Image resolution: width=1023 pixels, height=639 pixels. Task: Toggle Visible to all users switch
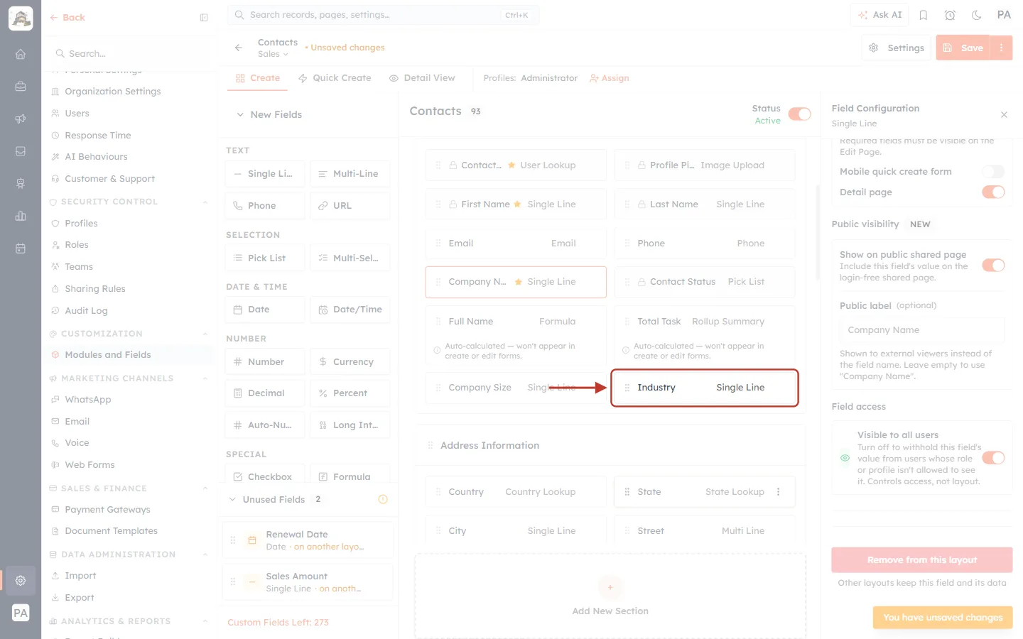pyautogui.click(x=993, y=458)
